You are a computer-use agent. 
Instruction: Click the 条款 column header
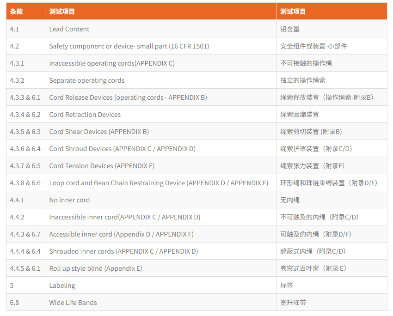point(16,12)
